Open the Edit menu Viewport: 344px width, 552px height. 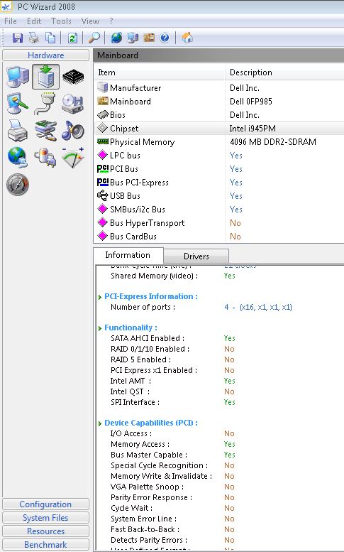[x=34, y=21]
